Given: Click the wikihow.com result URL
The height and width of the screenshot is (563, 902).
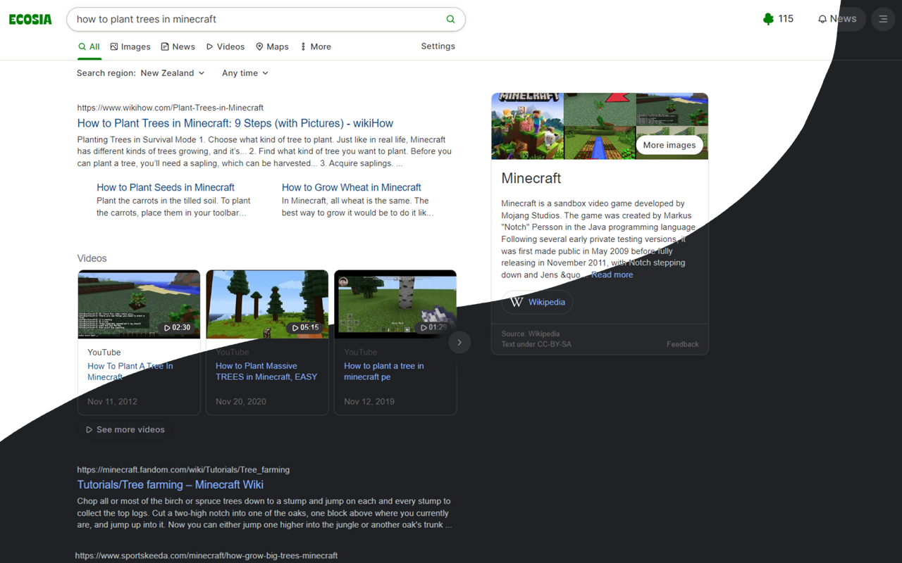Looking at the screenshot, I should 171,108.
